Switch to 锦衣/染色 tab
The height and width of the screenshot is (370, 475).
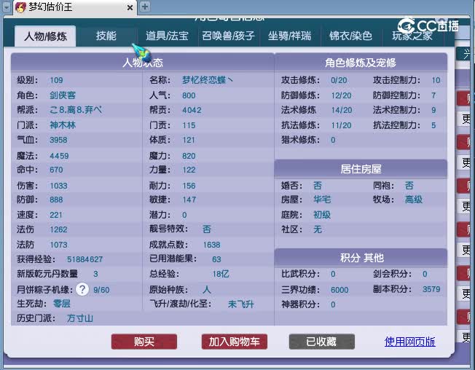pyautogui.click(x=351, y=36)
